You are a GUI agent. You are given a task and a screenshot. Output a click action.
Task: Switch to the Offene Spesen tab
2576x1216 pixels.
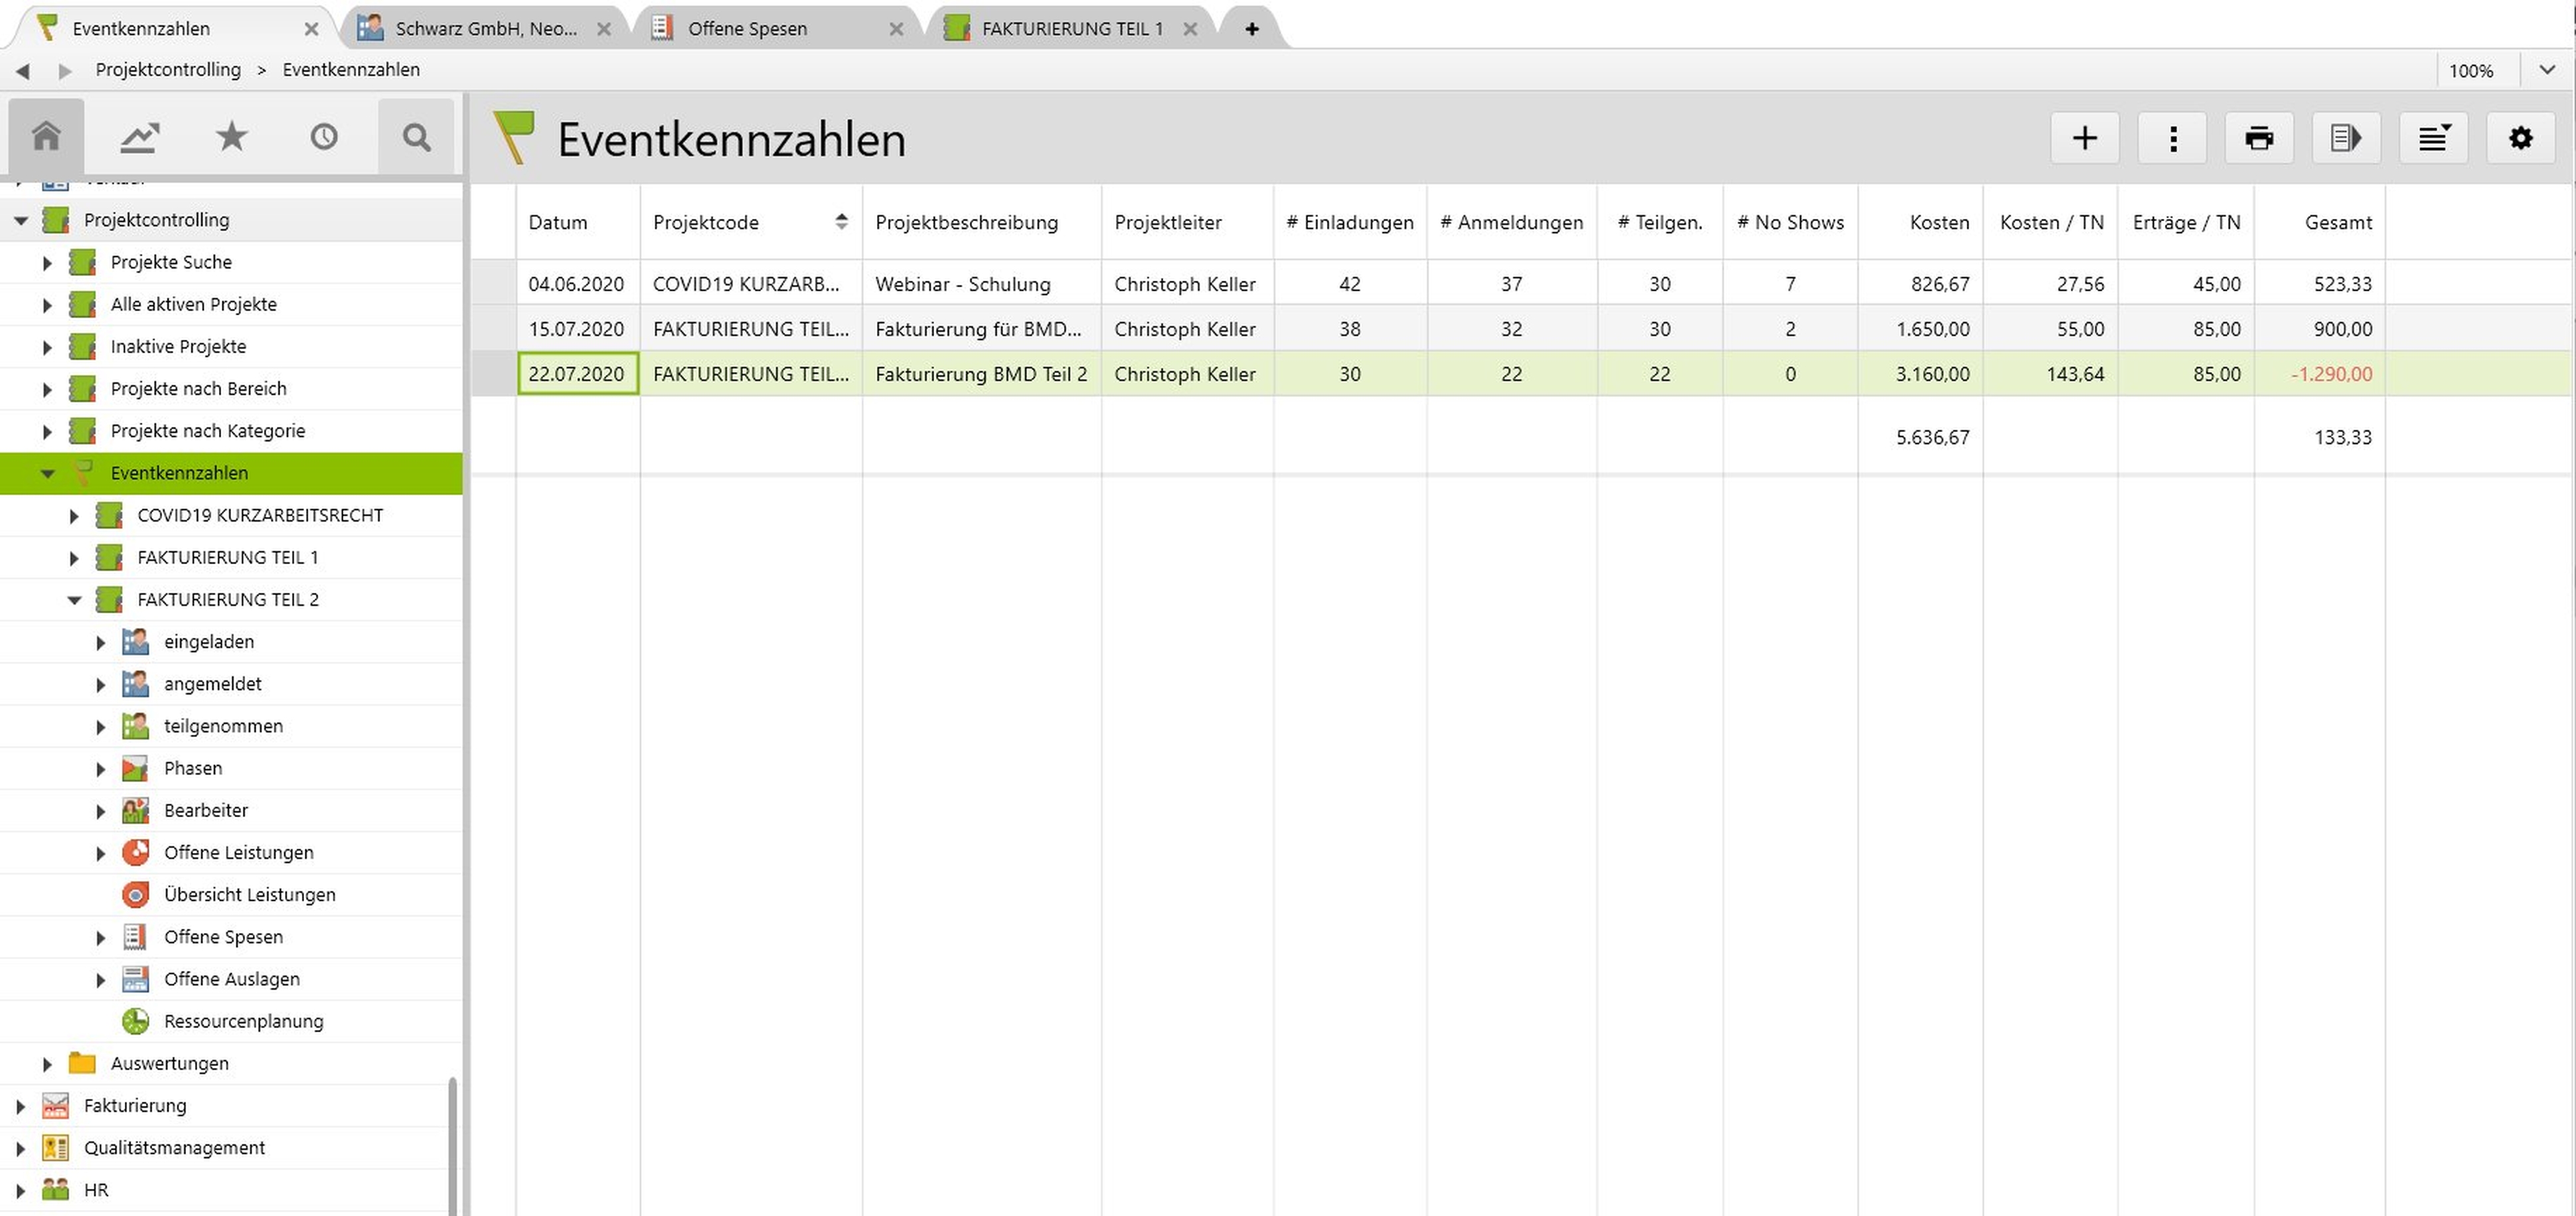click(x=747, y=29)
